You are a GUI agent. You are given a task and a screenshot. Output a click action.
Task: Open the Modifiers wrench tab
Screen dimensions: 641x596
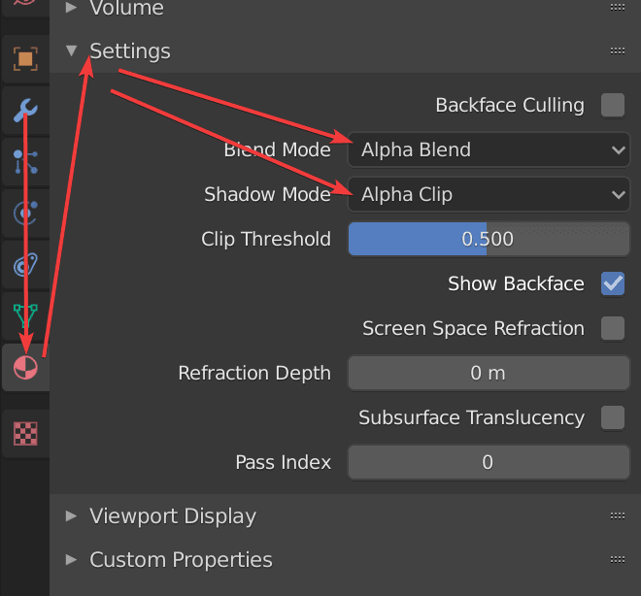(24, 111)
